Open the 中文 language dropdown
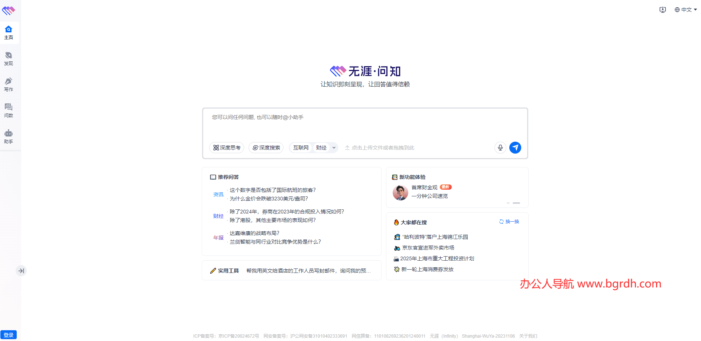This screenshot has width=701, height=341. coord(685,10)
